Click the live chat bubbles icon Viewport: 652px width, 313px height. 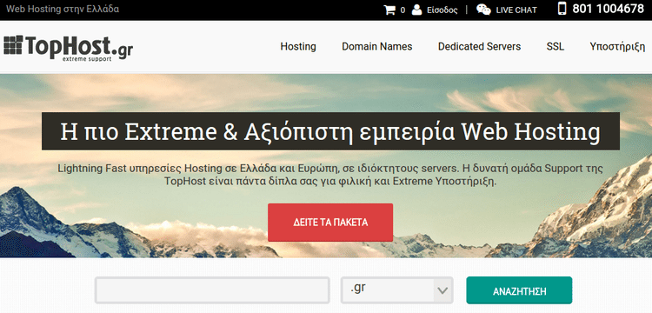coord(483,10)
